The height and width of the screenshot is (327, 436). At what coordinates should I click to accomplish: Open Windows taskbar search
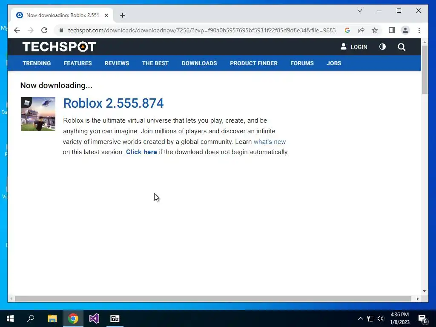click(31, 318)
